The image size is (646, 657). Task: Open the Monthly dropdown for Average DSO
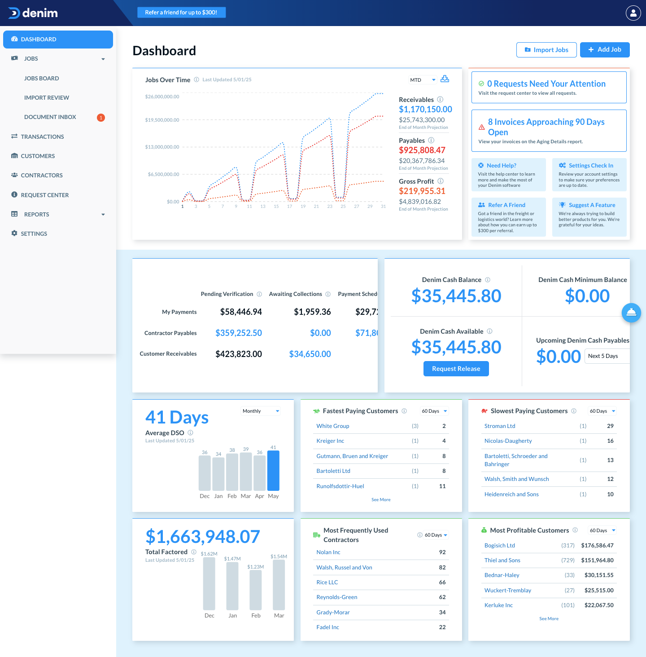point(261,411)
